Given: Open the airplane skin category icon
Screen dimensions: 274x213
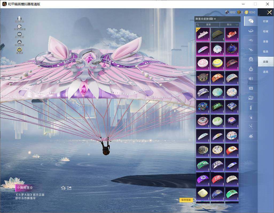Looking at the screenshot, I should coord(251,50).
